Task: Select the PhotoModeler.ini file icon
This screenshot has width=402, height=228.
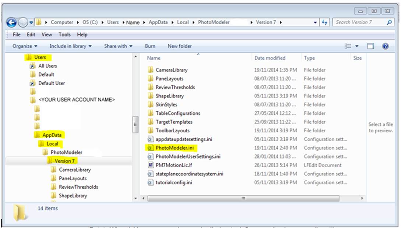Action: pos(150,148)
